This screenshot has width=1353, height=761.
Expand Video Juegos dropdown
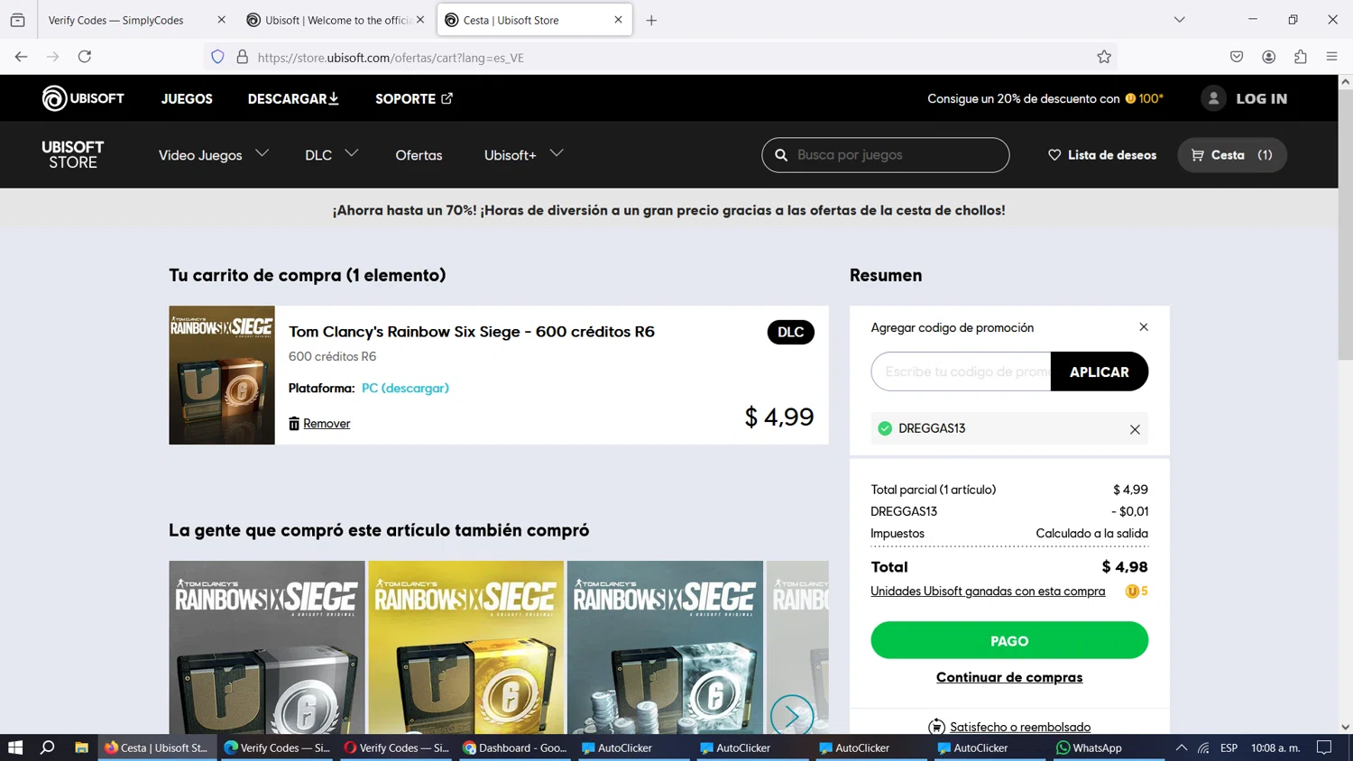pyautogui.click(x=214, y=155)
